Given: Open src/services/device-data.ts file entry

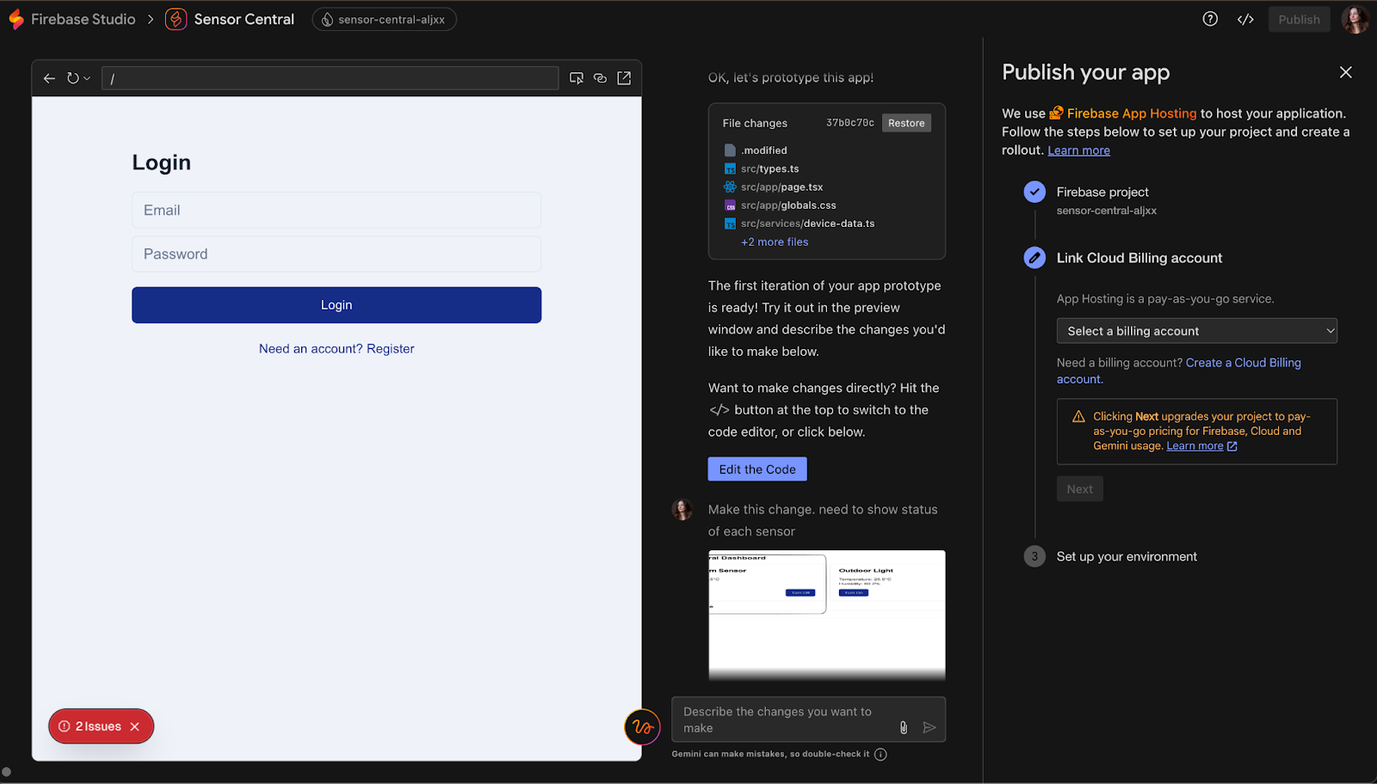Looking at the screenshot, I should (x=799, y=224).
